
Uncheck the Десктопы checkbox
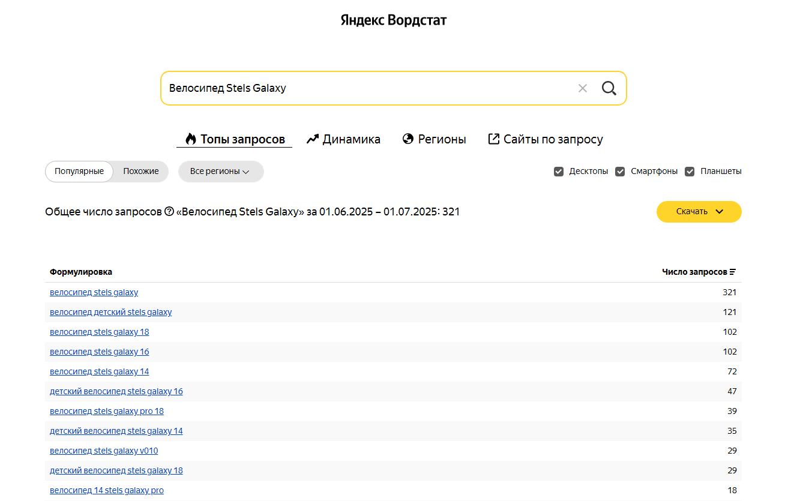(559, 172)
